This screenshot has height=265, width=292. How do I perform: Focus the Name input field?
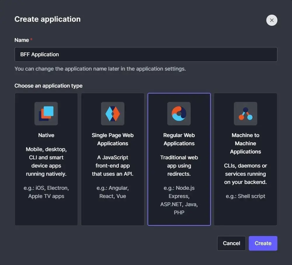coord(146,54)
